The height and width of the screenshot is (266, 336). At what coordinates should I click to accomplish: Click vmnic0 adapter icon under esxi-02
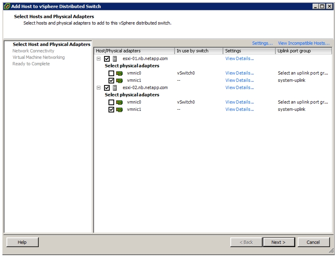click(x=119, y=103)
